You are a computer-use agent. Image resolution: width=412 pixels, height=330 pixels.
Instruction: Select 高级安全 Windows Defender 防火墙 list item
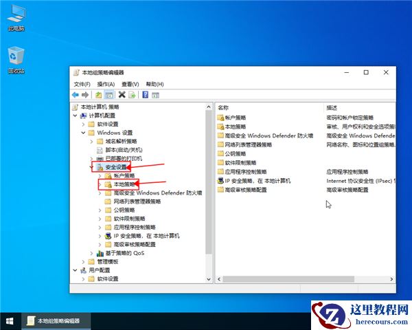269,136
